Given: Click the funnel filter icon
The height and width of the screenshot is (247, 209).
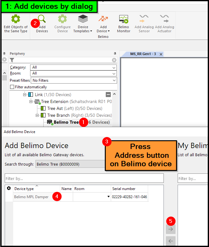Looking at the screenshot, I should coord(12,60).
